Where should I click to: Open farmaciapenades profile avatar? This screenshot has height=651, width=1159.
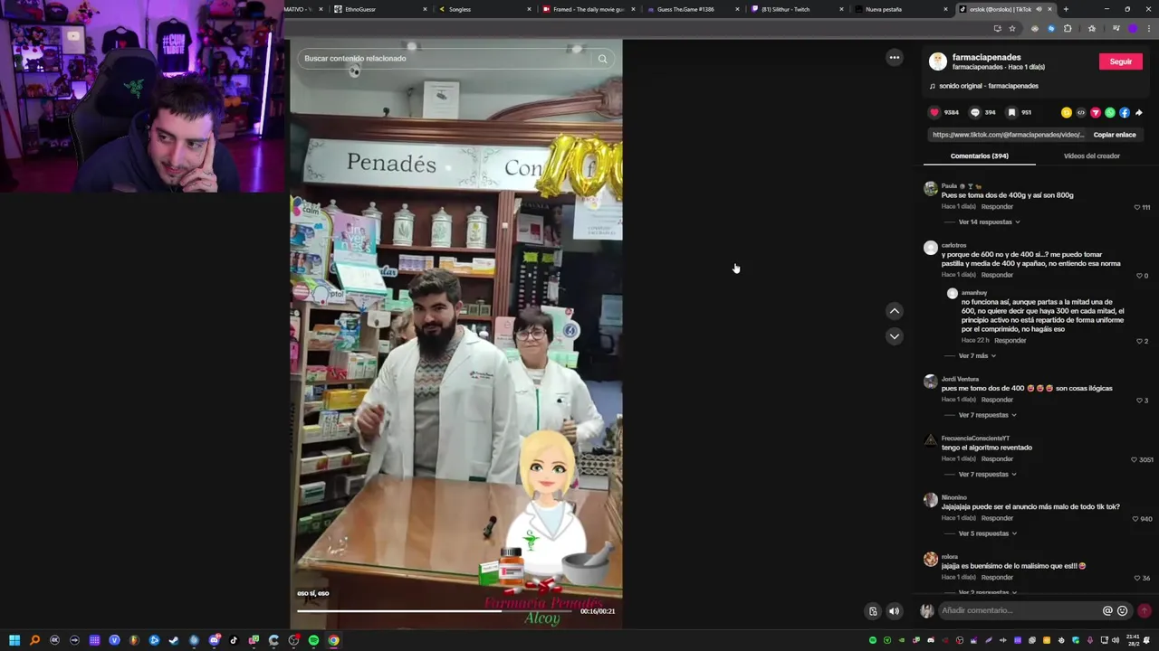938,61
